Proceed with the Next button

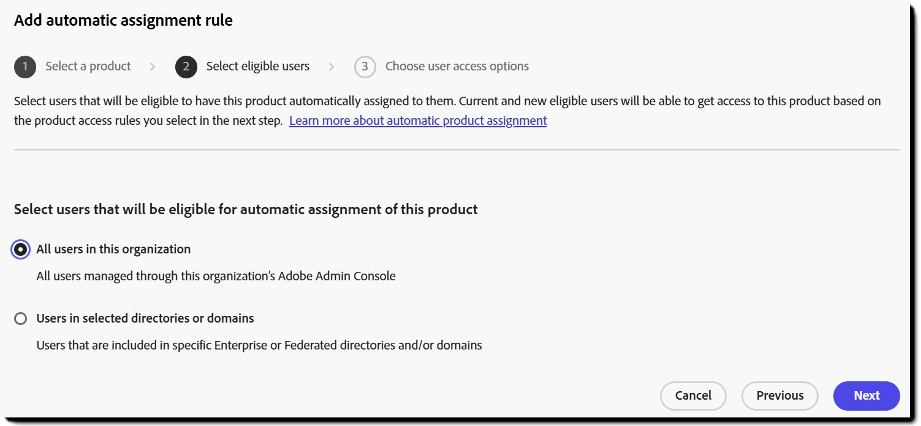[866, 395]
